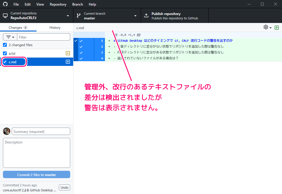
Task: Click the user avatar beside Summary field
Action: tap(6, 131)
